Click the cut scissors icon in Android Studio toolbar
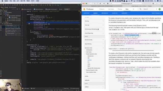The height and width of the screenshot is (91, 163). (13, 5)
